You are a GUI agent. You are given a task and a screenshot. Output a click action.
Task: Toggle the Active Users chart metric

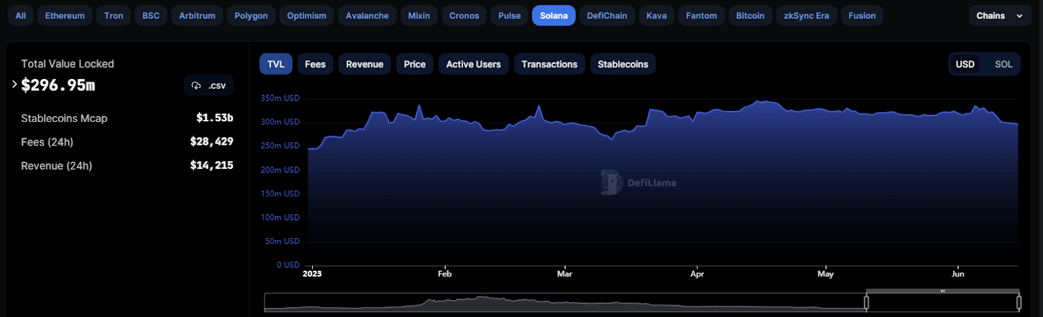click(x=473, y=64)
